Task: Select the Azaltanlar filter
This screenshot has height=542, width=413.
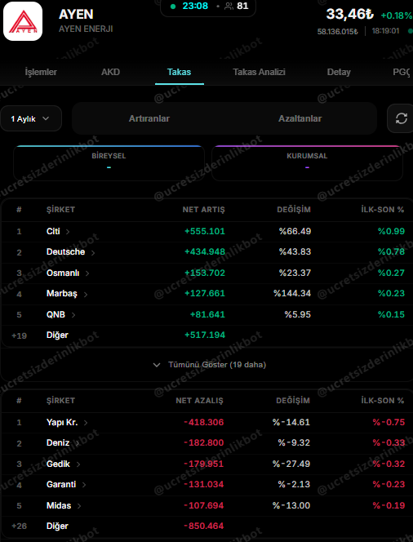Action: 300,118
